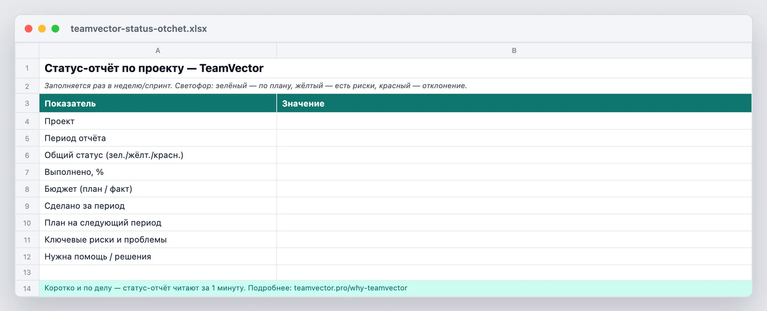Screen dimensions: 767x311
Task: Select row 4 header
Action: [27, 121]
